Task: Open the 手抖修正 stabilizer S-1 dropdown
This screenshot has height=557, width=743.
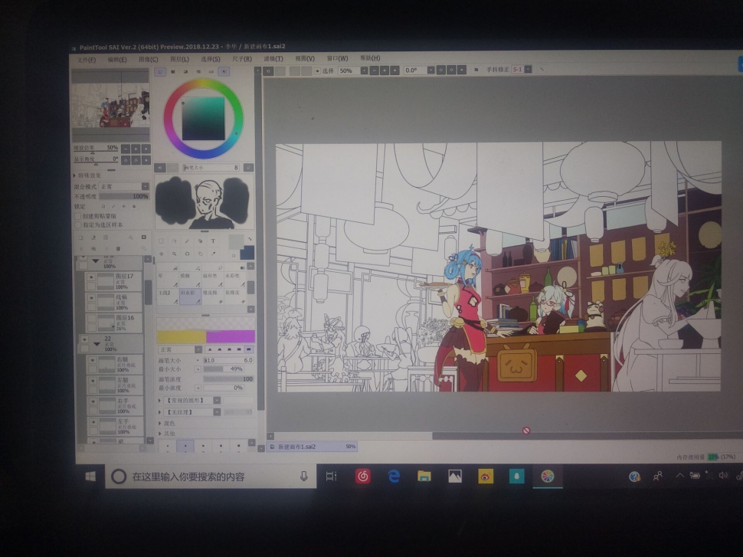Action: [528, 69]
